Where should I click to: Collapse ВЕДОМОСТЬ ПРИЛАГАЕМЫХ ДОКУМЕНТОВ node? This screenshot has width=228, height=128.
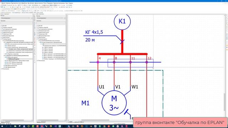coord(4,55)
